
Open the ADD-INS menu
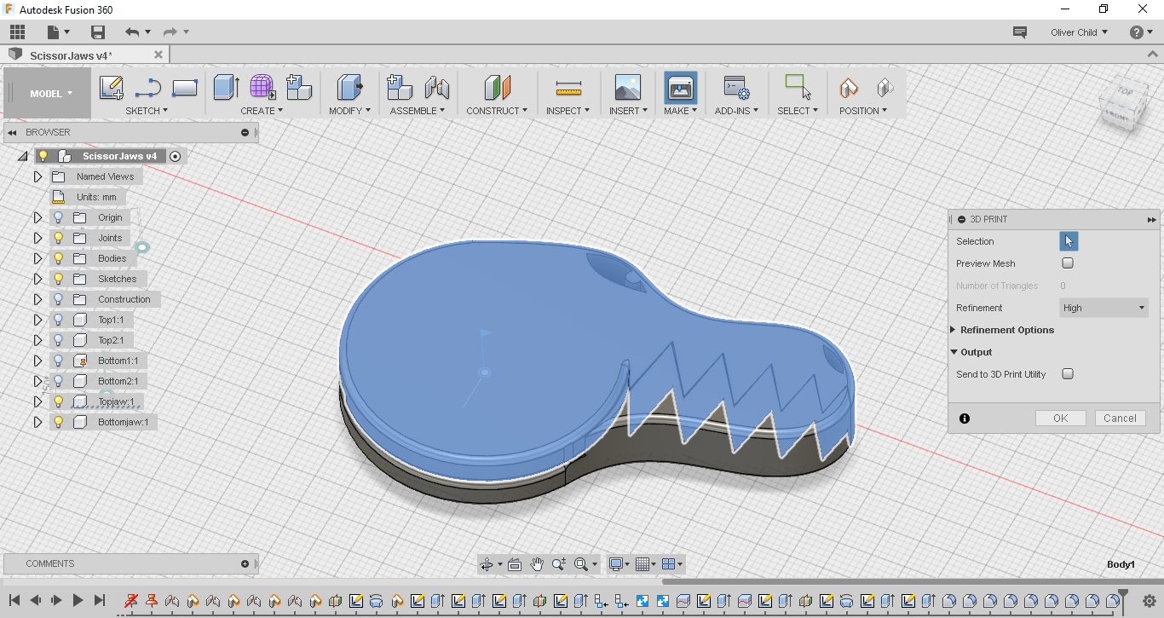(736, 111)
